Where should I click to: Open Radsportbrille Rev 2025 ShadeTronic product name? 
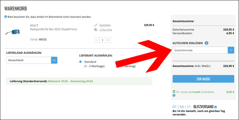click(54, 29)
